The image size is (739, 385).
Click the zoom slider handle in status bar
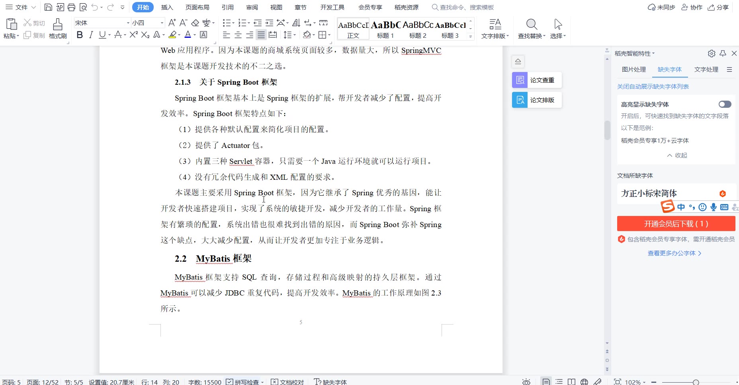(x=696, y=382)
